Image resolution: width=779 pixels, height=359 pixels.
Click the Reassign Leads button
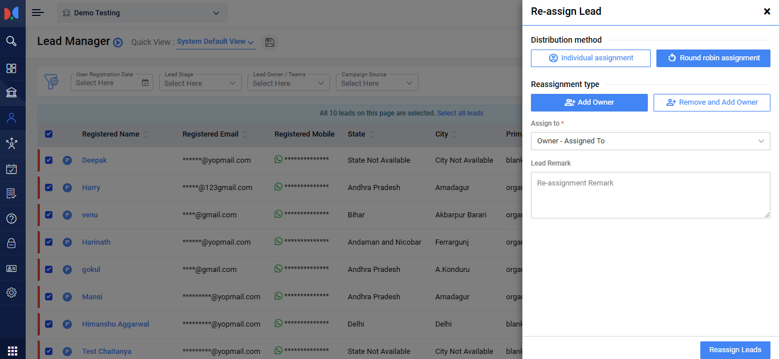735,350
